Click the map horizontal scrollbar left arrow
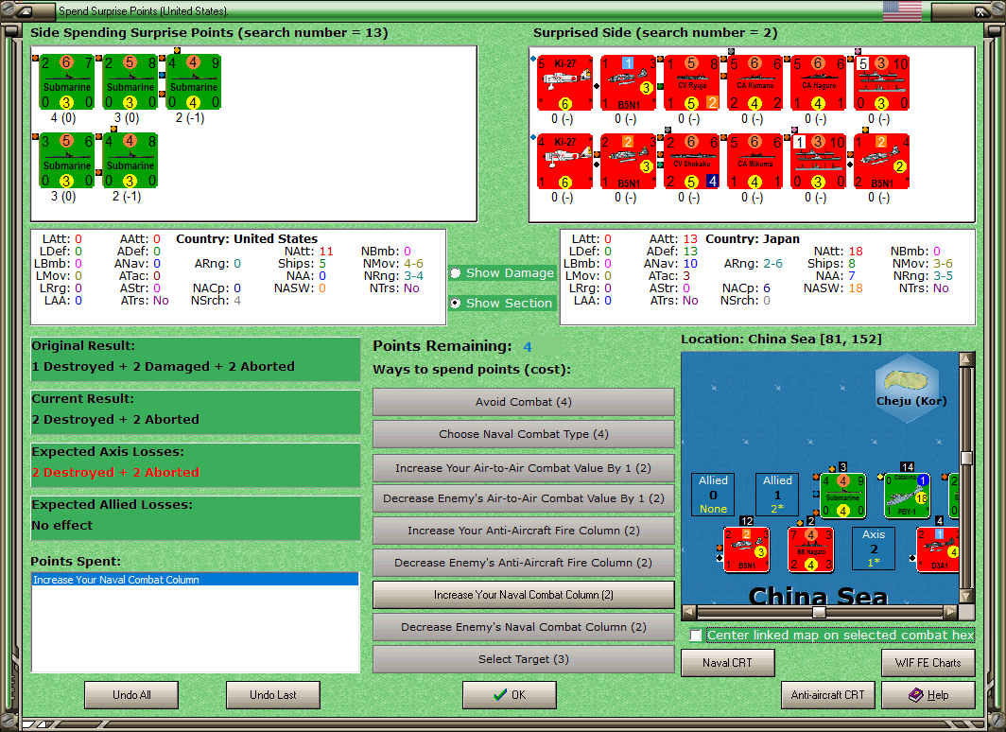1006x732 pixels. coord(689,612)
